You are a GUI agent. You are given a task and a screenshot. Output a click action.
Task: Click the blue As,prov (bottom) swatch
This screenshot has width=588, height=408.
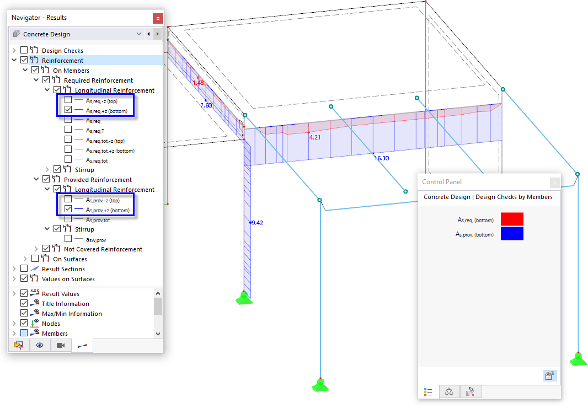(x=512, y=233)
